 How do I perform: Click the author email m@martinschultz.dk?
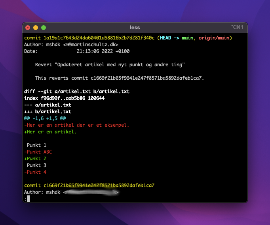click(x=91, y=45)
